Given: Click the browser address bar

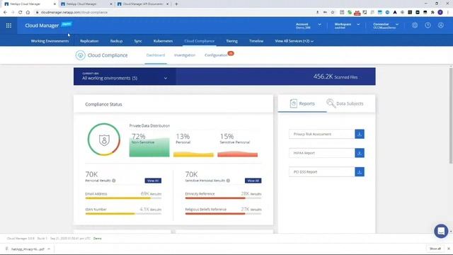Looking at the screenshot, I should (173, 12).
